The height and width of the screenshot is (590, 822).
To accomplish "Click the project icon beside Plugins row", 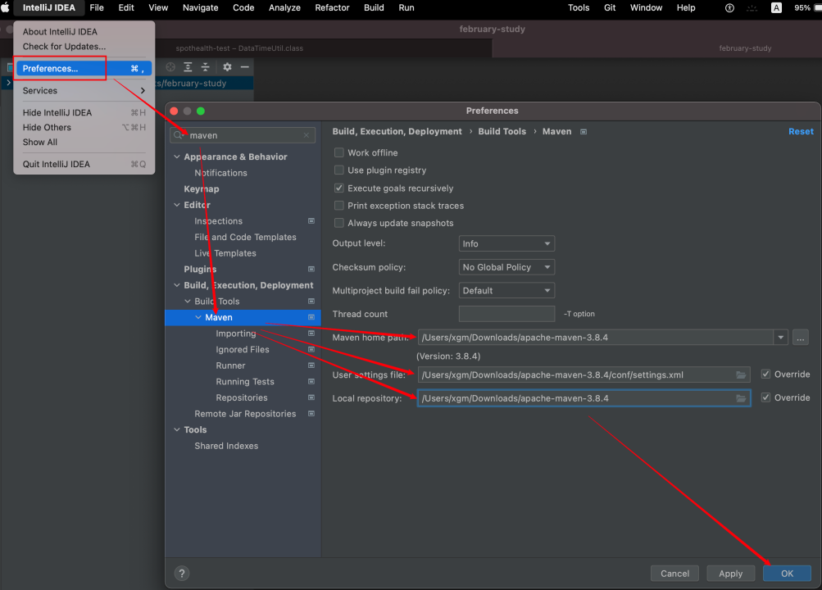I will pyautogui.click(x=311, y=270).
